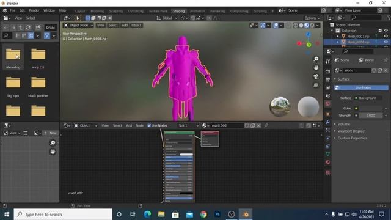The height and width of the screenshot is (220, 391).
Task: Toggle viewport gizmos button
Action: tap(263, 25)
